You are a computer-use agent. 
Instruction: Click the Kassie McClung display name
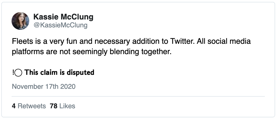point(63,17)
